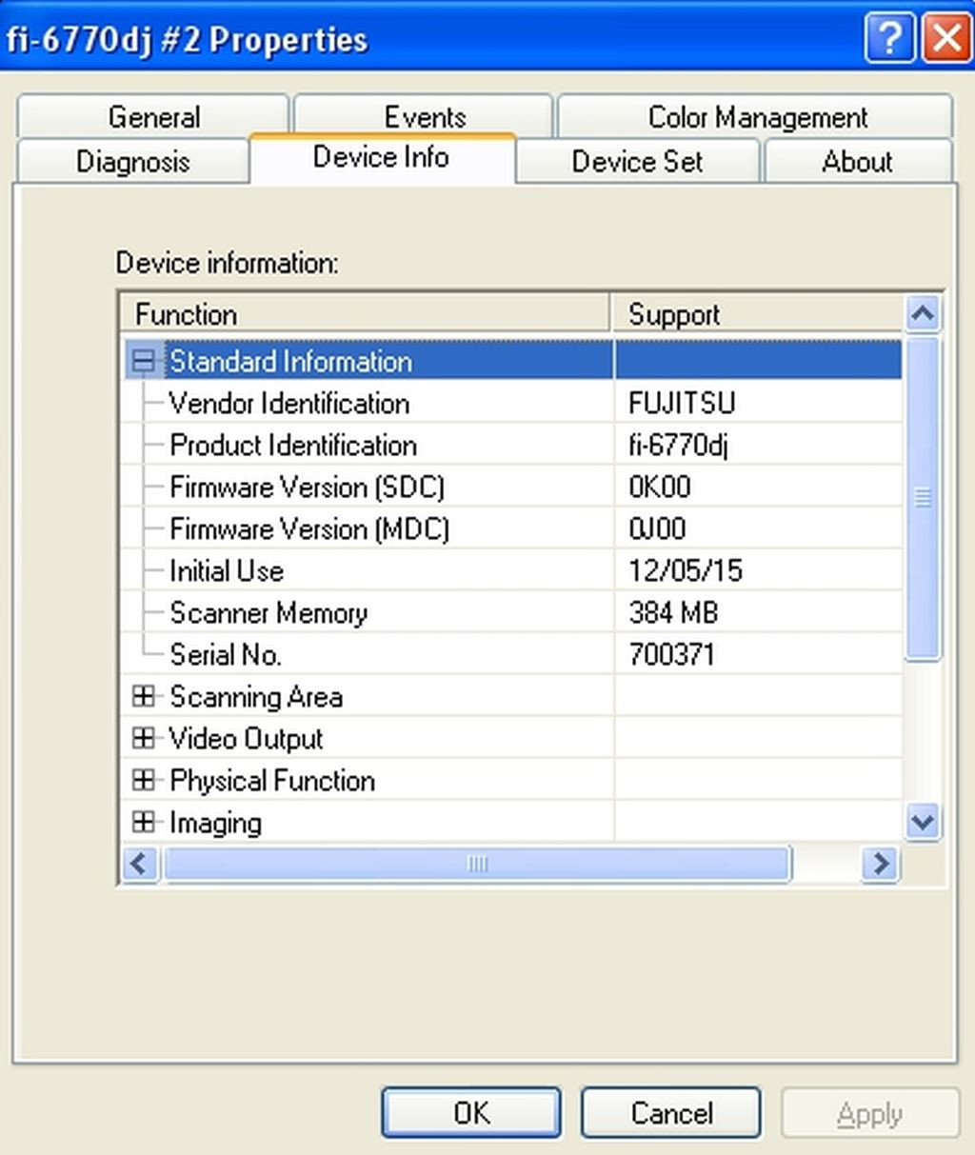Screen dimensions: 975x1155
Task: Expand the Physical Function tree item
Action: pyautogui.click(x=145, y=781)
